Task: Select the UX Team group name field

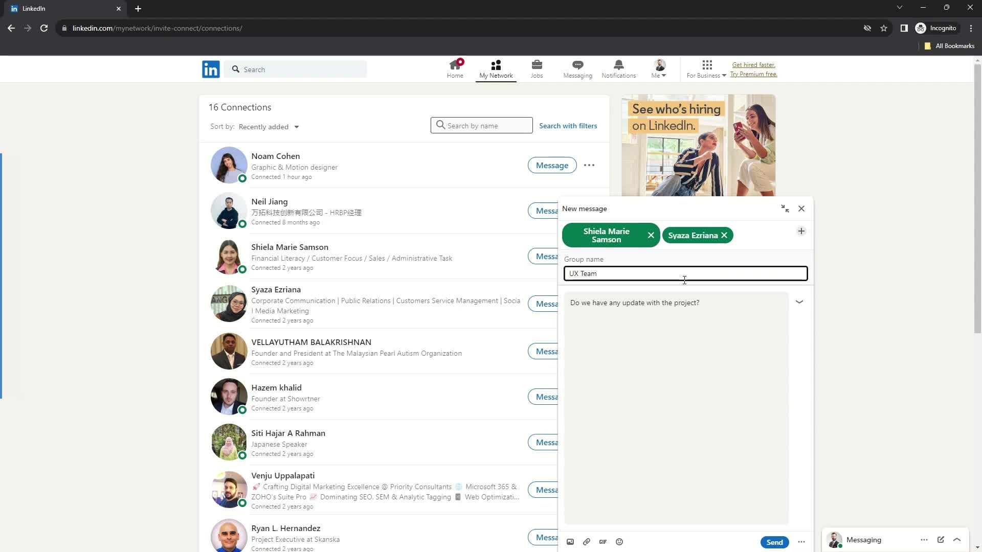Action: [685, 273]
